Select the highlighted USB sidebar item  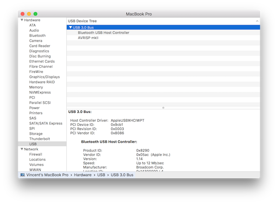coord(42,144)
